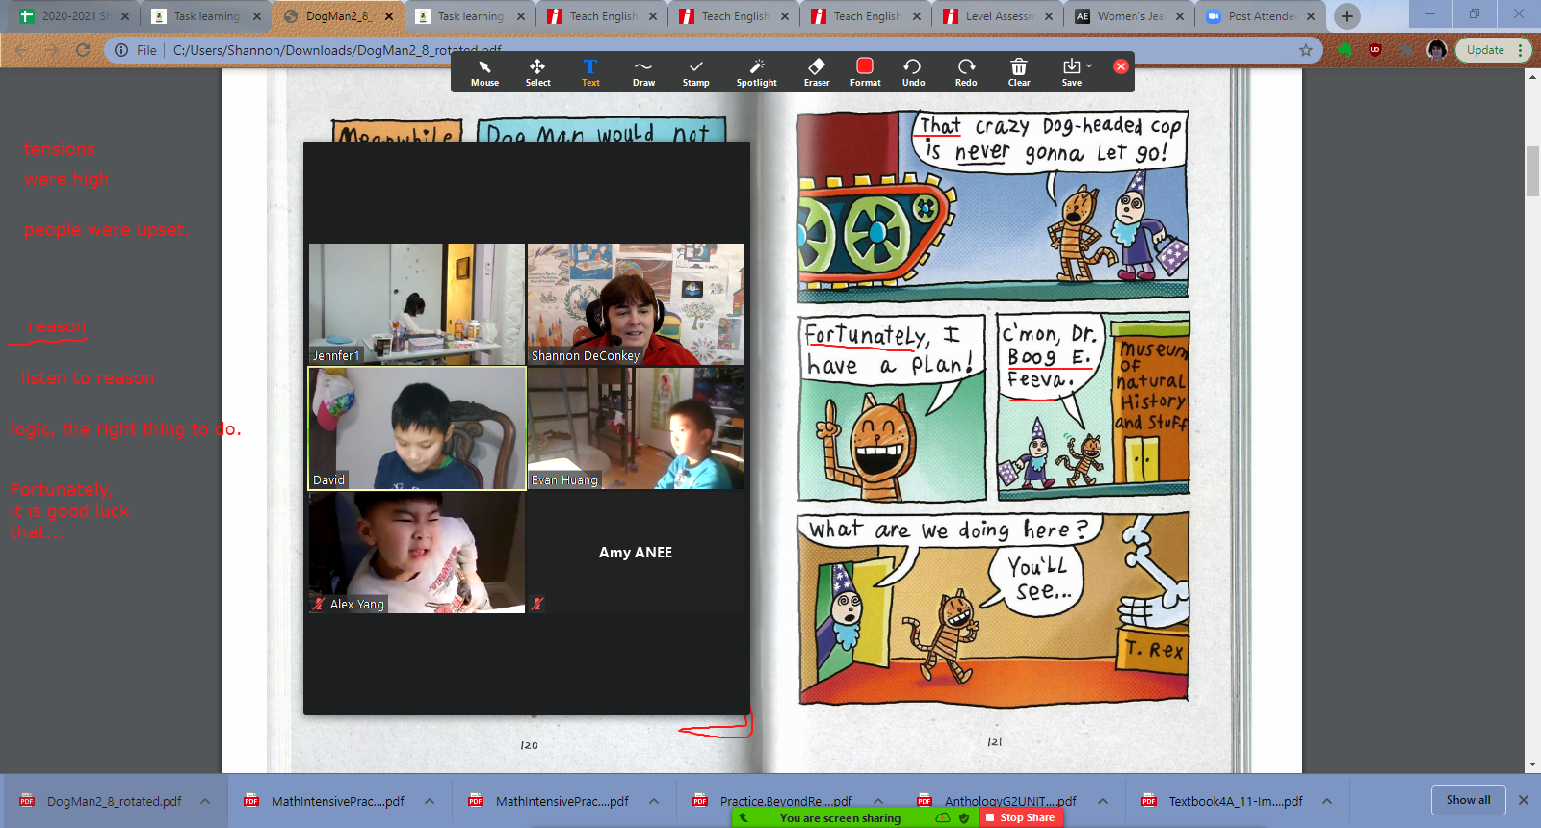Open the green extension icon
The width and height of the screenshot is (1541, 828).
[1345, 50]
